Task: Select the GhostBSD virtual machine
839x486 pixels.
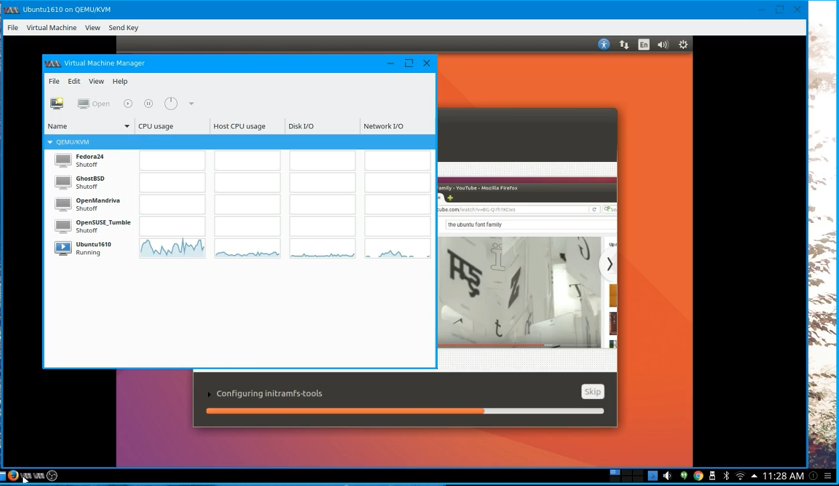Action: 240,183
